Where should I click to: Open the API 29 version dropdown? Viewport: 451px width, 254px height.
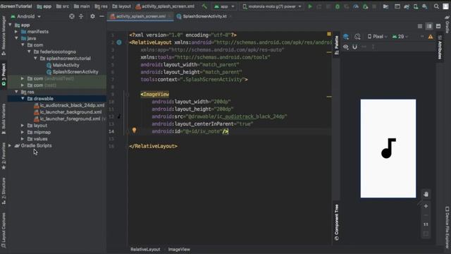click(400, 37)
